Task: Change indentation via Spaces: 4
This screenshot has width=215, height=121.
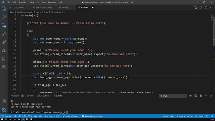Action: pos(181,116)
